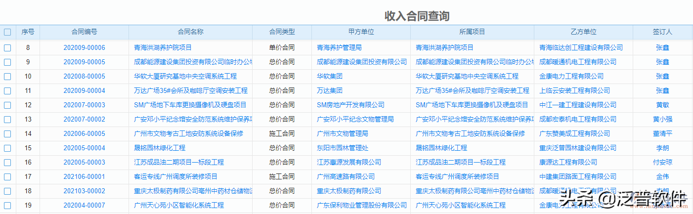Viewport: 693px width, 214px height.
Task: Click signer 黄小强 in row 13
Action: 662,120
